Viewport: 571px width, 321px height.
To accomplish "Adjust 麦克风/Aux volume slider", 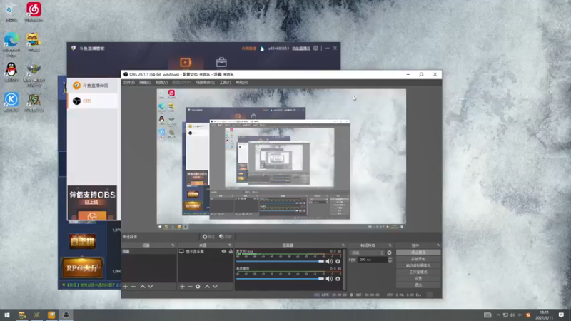I will (280, 261).
